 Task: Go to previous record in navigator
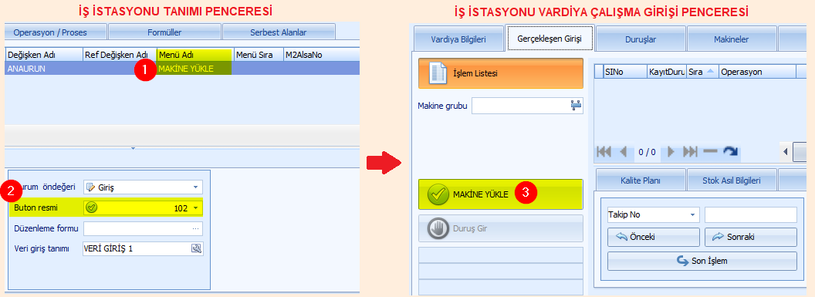pos(624,152)
